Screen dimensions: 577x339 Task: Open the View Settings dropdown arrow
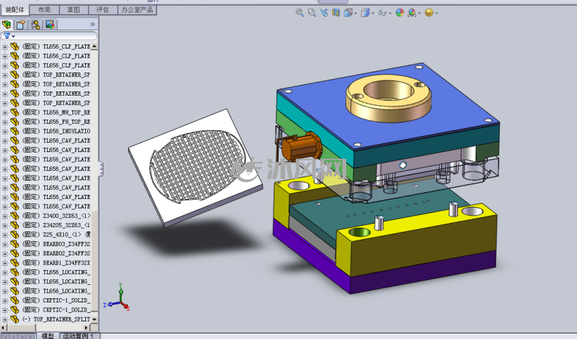(436, 13)
